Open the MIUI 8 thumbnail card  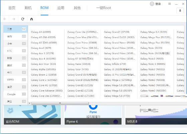point(156,115)
